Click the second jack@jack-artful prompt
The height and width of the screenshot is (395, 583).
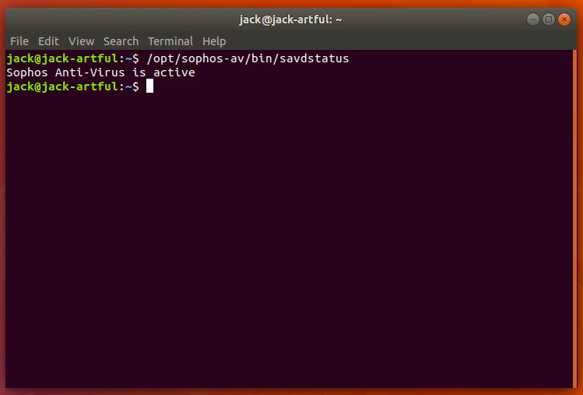click(x=64, y=86)
